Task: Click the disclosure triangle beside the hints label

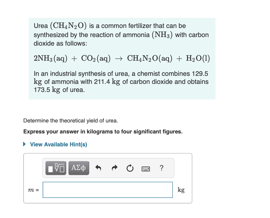Action: (x=25, y=144)
